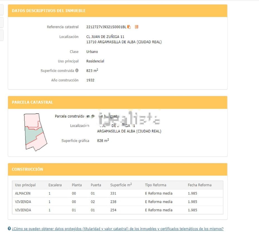Click the topmost sidebar tab at the left edge
Viewport: 259px width, 237px height.
(1, 10)
